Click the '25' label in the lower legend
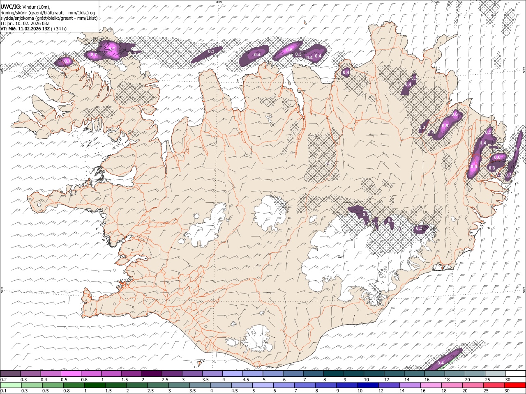Image resolution: width=526 pixels, height=394 pixels. click(x=486, y=391)
